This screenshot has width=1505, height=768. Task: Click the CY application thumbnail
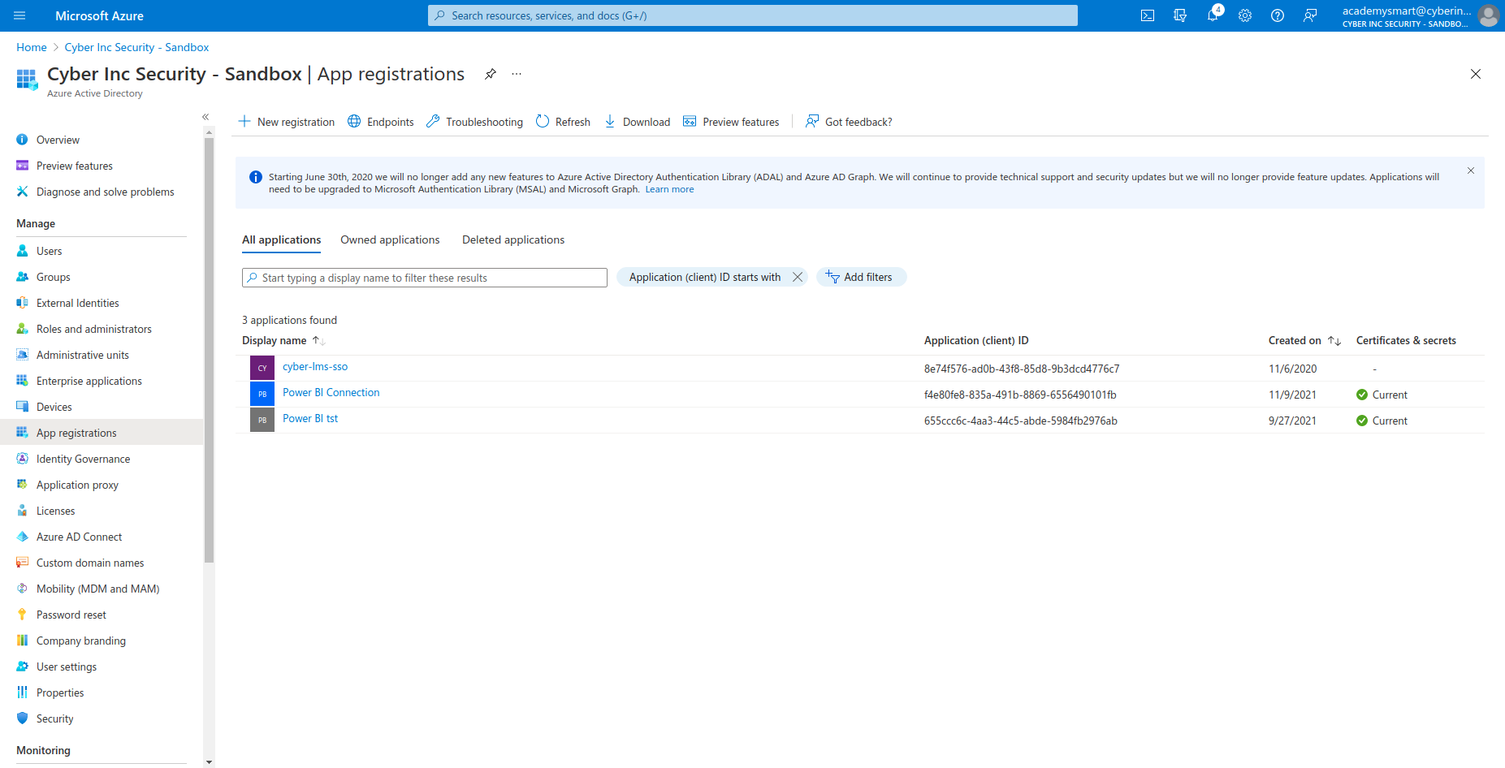tap(262, 368)
